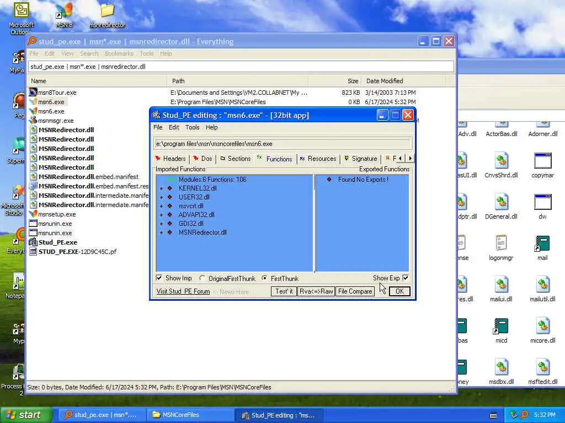Expand the msvcrt.dll import node
This screenshot has height=423, width=565.
coord(162,206)
